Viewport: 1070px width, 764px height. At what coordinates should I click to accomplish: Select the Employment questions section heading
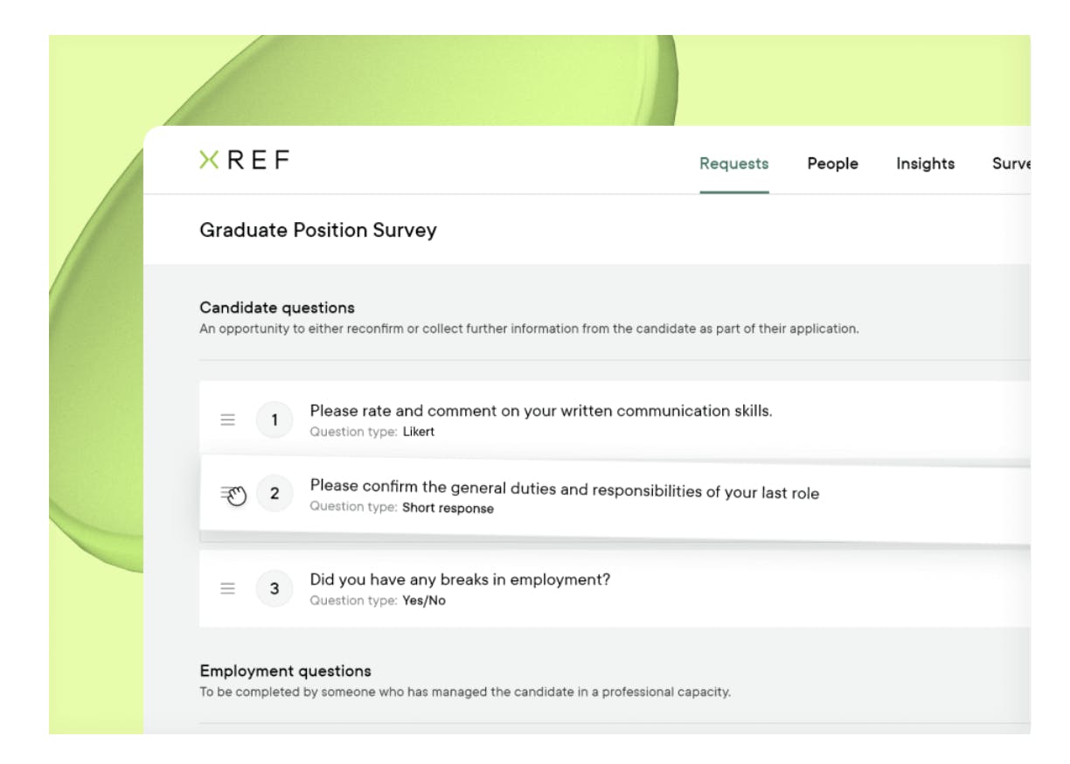tap(285, 671)
